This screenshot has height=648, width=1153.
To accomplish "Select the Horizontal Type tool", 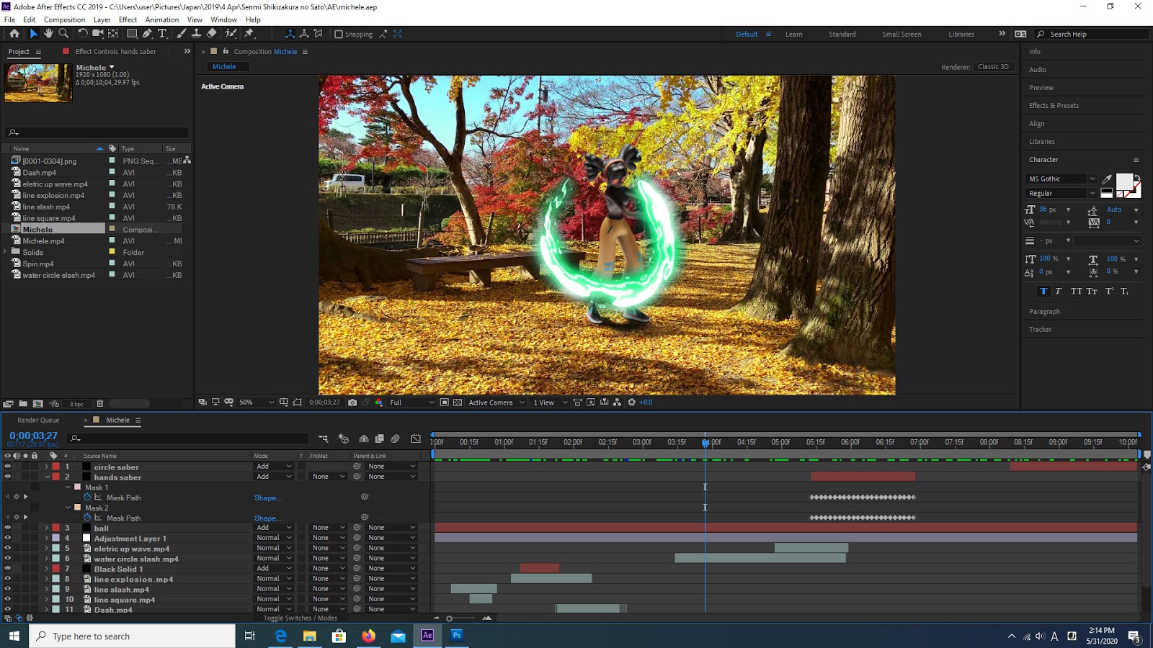I will [162, 33].
